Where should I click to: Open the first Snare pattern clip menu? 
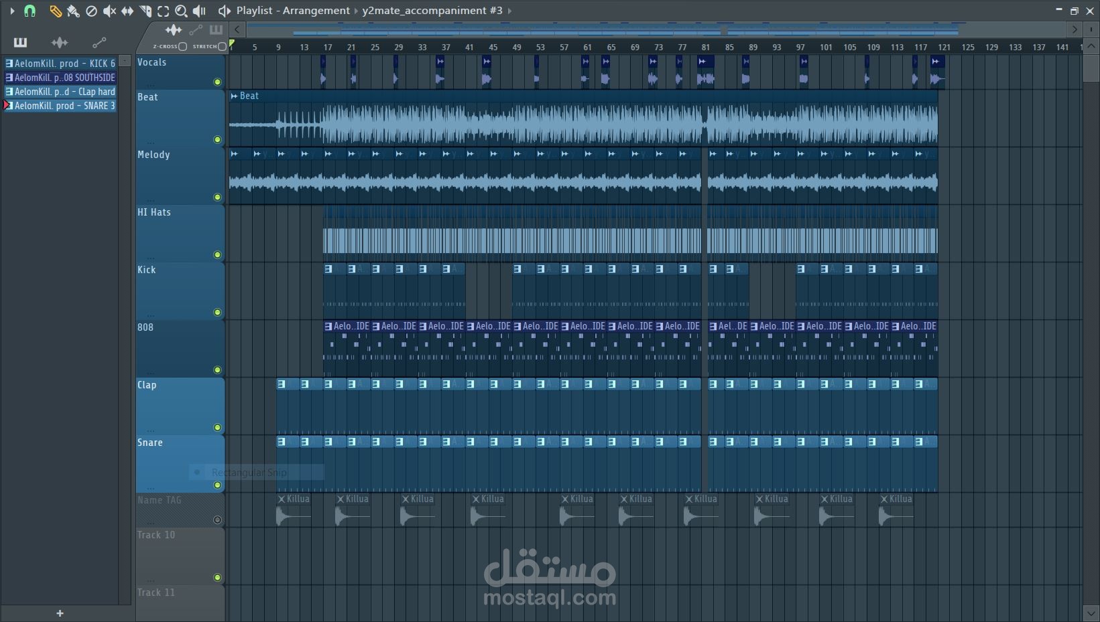tap(282, 442)
